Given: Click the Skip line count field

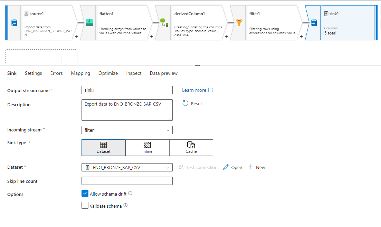Looking at the screenshot, I should (x=127, y=181).
